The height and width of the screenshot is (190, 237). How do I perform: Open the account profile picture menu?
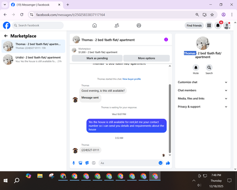[x=227, y=26]
